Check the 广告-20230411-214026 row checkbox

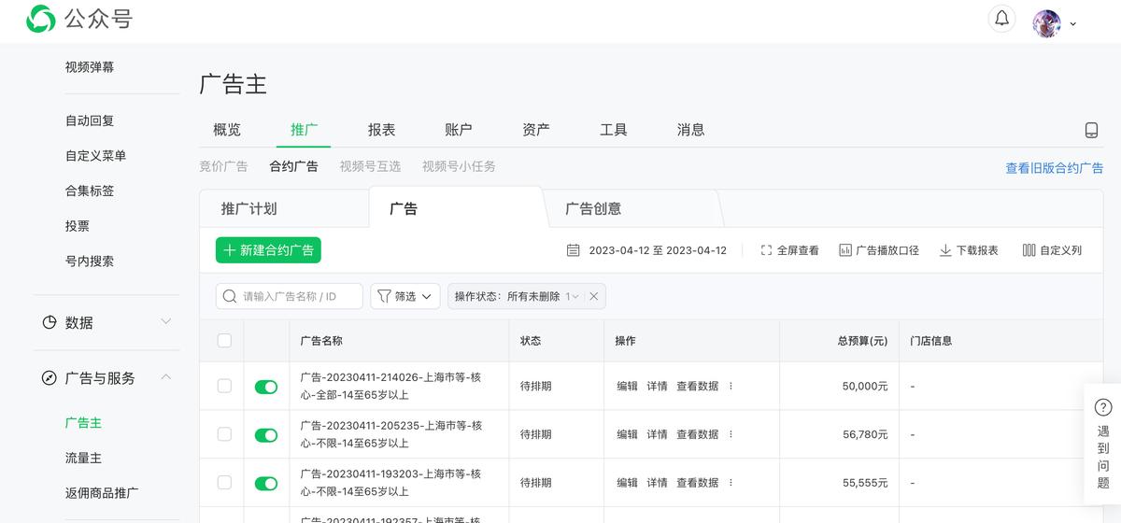(x=224, y=386)
